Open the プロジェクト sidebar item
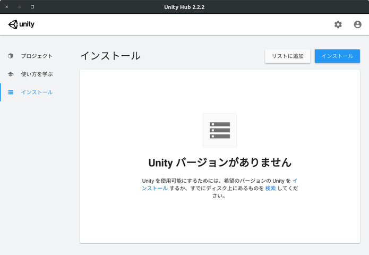 point(37,56)
